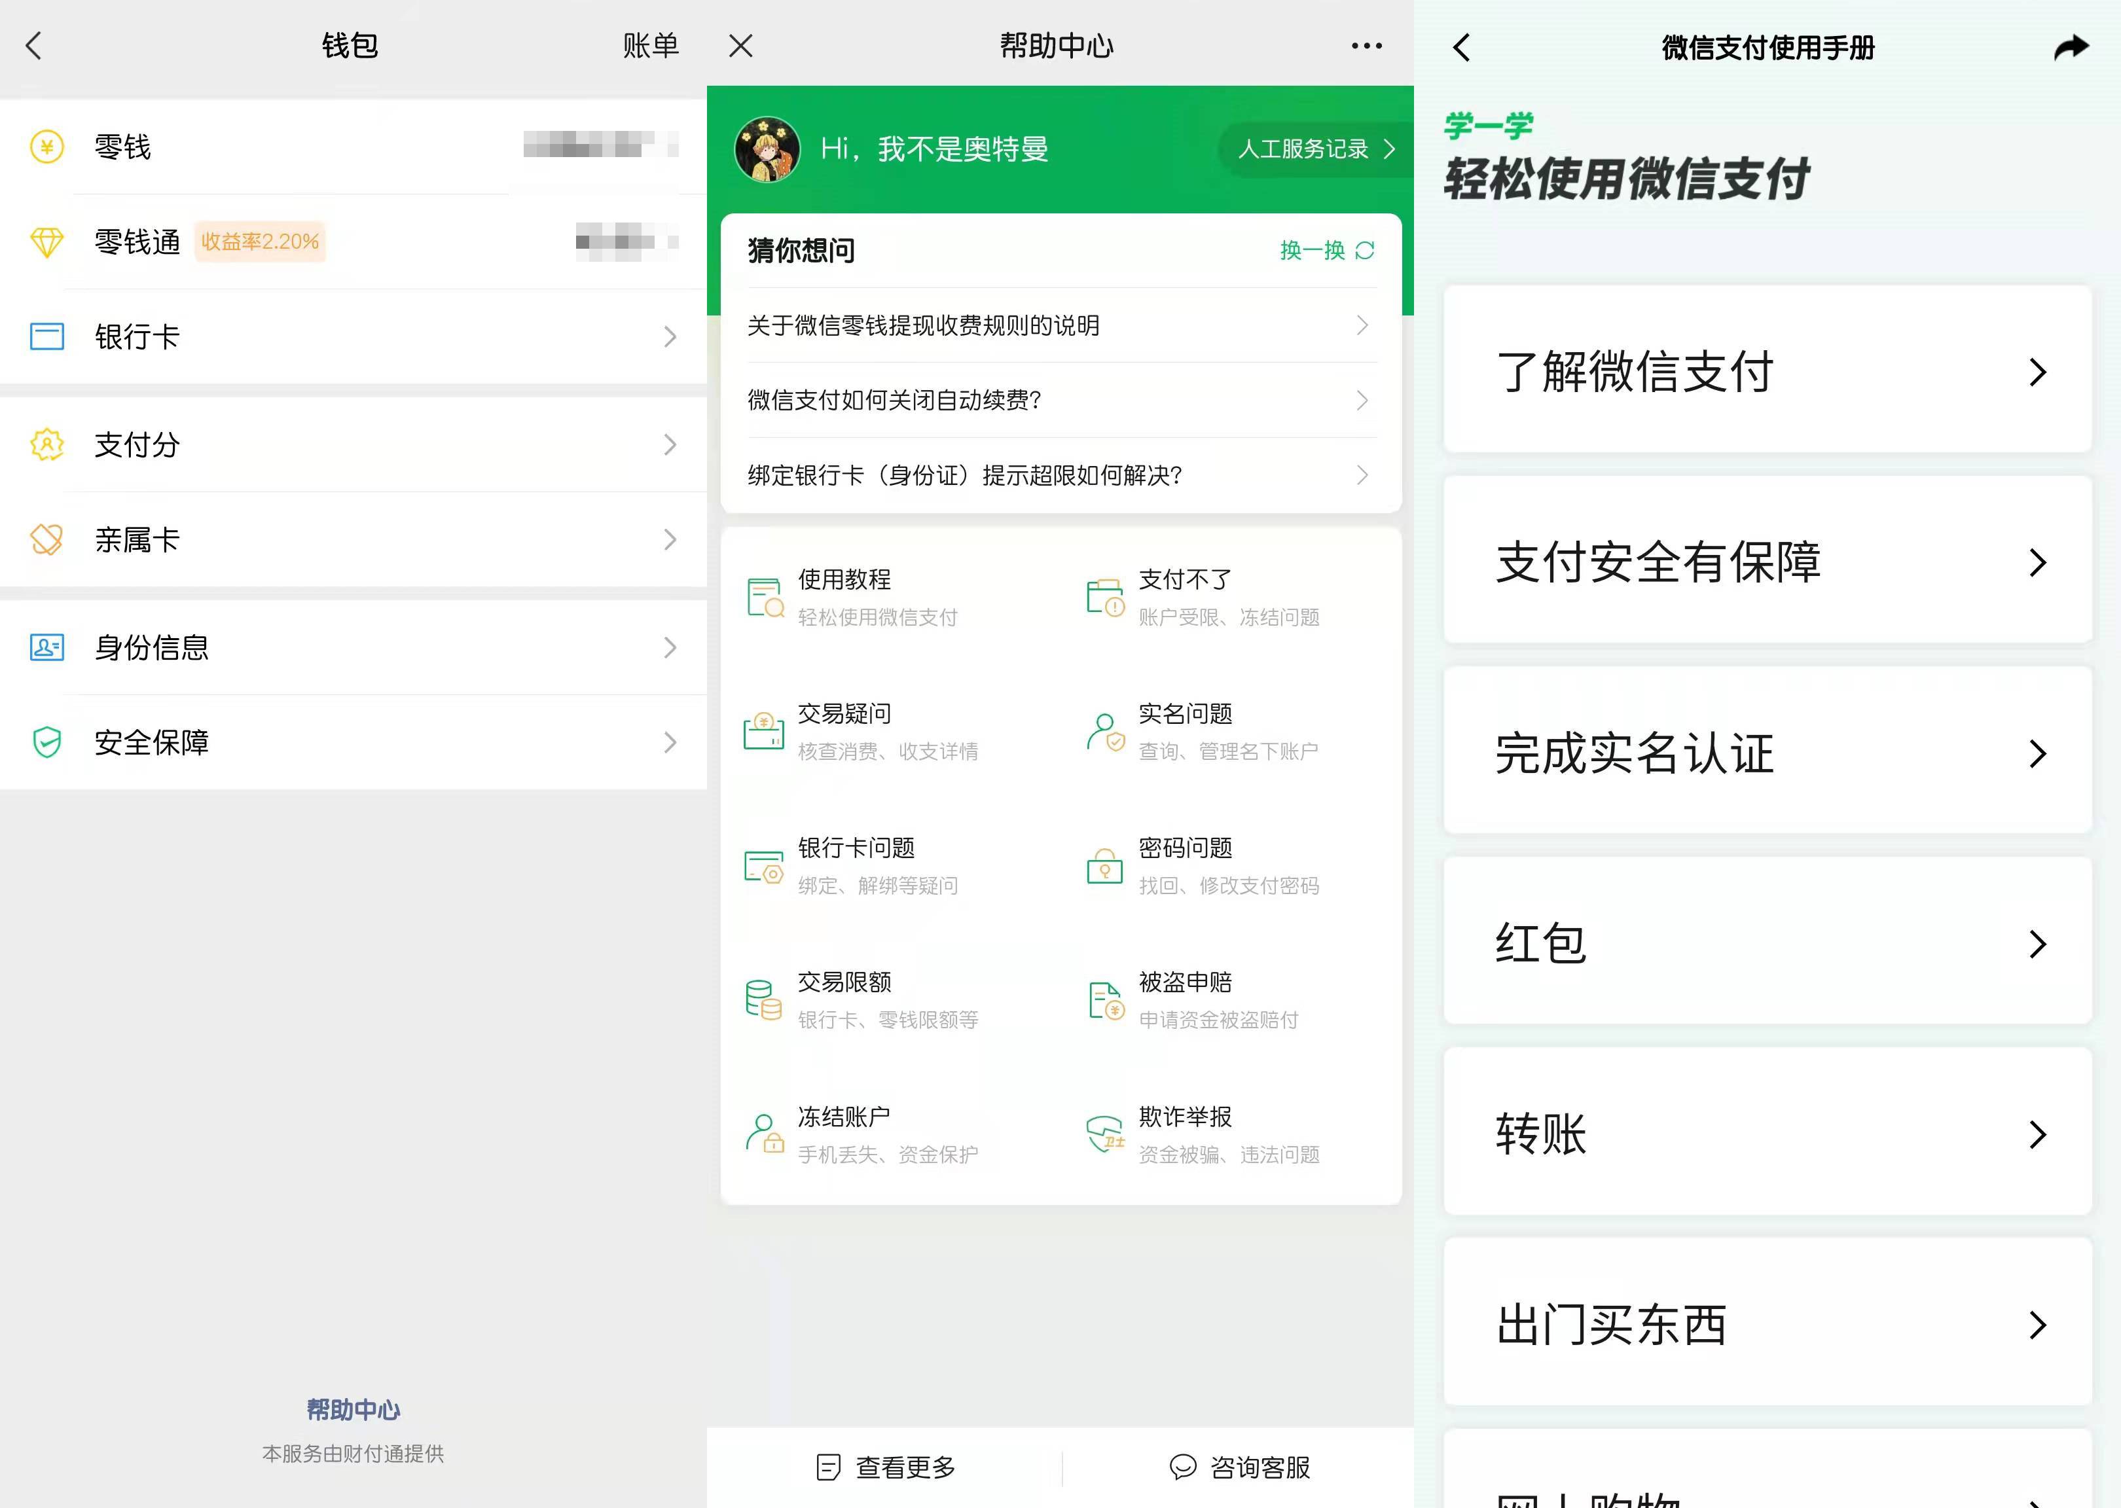Tap chevron beside 提示超限 question

pos(1362,475)
